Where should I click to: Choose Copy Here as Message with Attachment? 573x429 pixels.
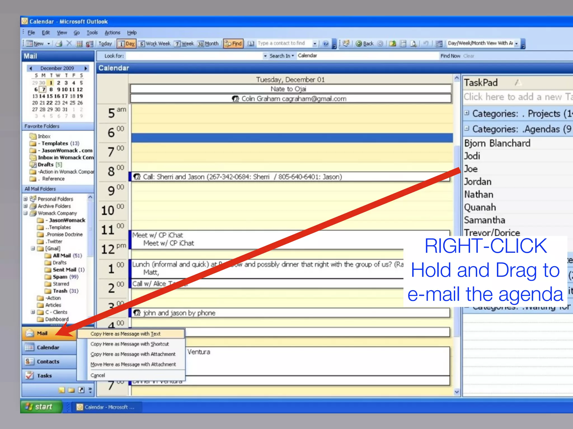(131, 354)
